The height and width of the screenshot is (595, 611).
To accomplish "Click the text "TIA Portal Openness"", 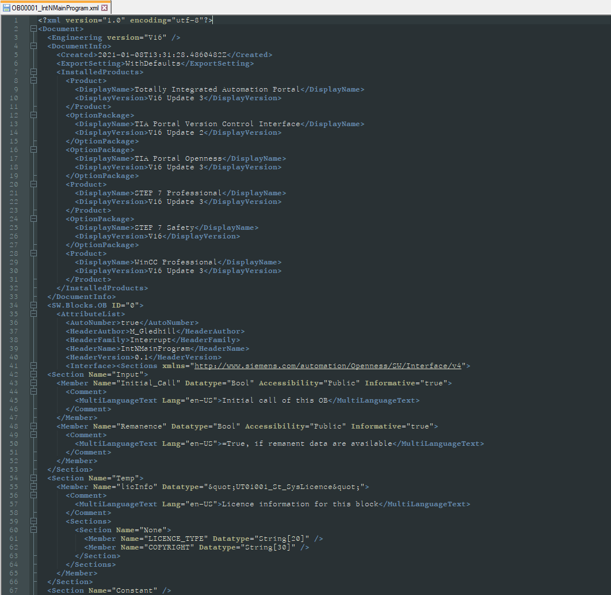I will [178, 158].
